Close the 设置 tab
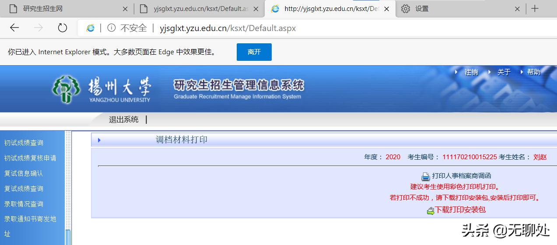557x245 pixels. (517, 9)
